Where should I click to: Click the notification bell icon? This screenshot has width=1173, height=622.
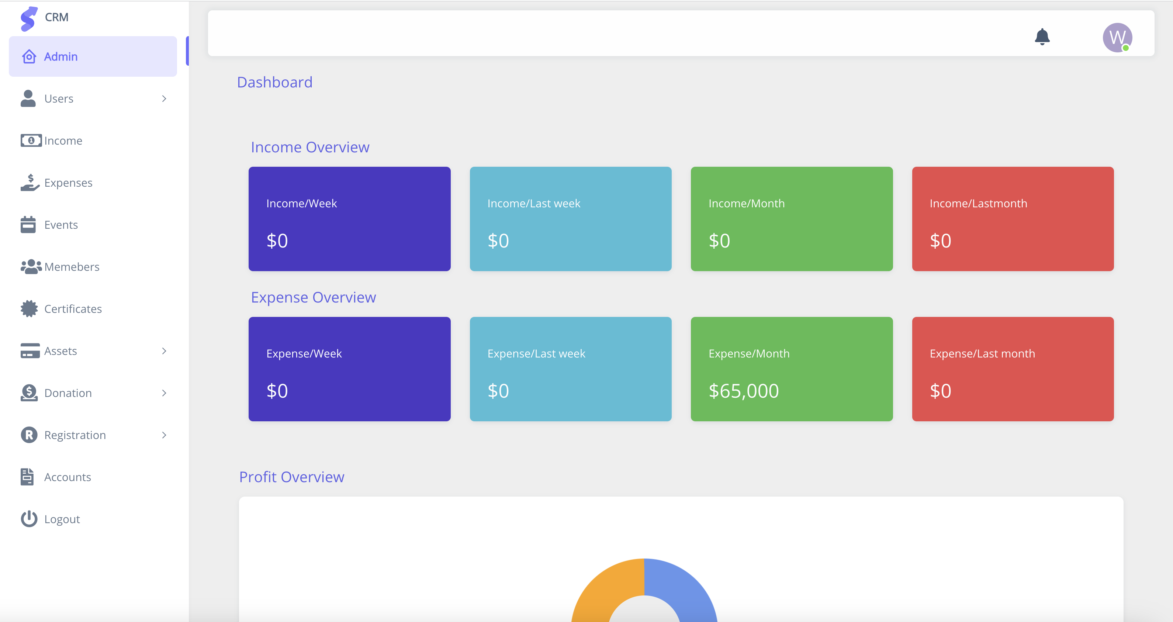tap(1042, 37)
